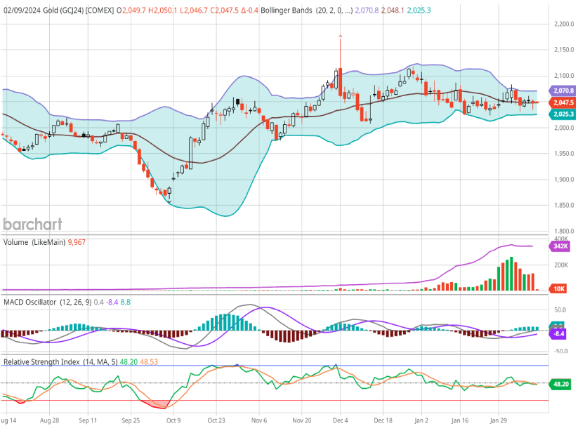The image size is (578, 426).
Task: Click the Dec 18 date on time axis
Action: [383, 420]
